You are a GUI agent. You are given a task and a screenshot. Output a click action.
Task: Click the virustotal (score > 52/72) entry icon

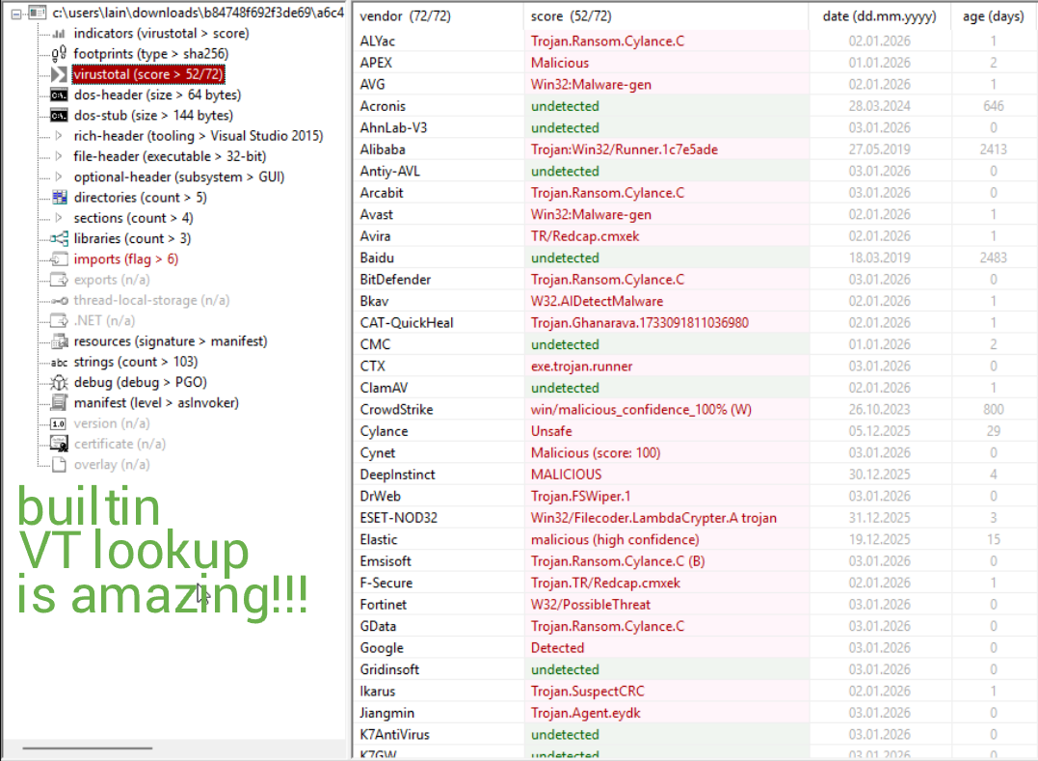56,73
